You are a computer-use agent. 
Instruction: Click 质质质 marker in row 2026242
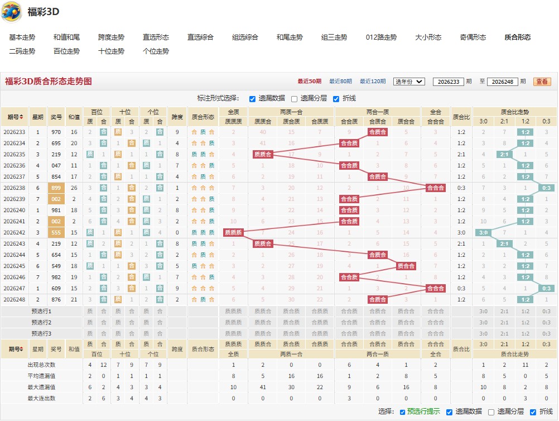233,233
